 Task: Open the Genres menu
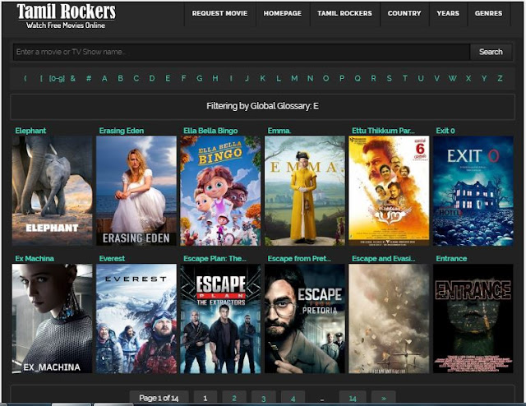click(488, 13)
